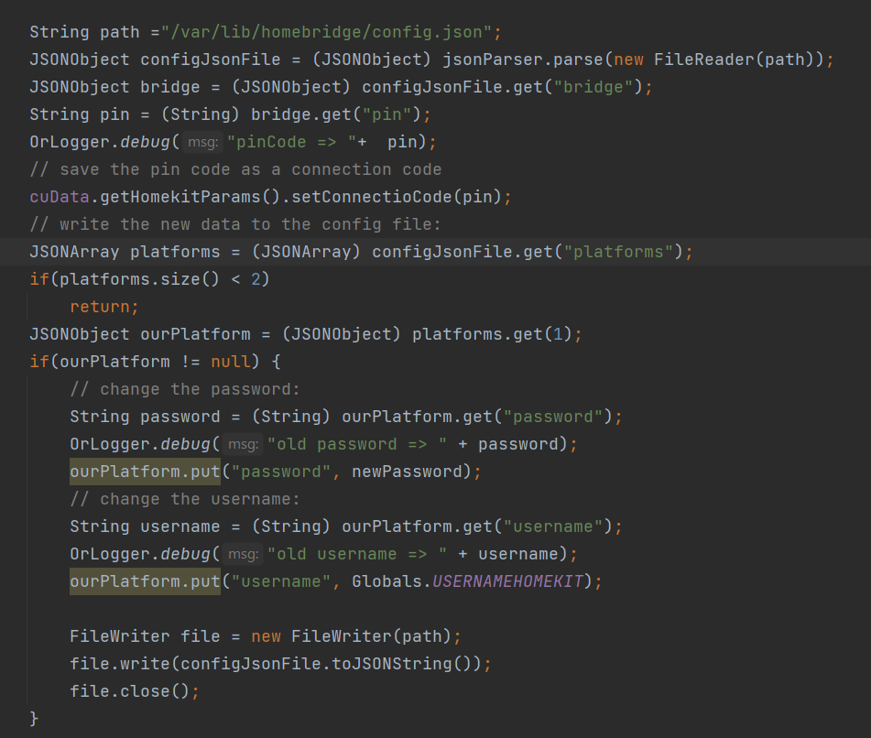Image resolution: width=871 pixels, height=738 pixels.
Task: Click the msg hint before "pinCode => "
Action: pos(202,142)
